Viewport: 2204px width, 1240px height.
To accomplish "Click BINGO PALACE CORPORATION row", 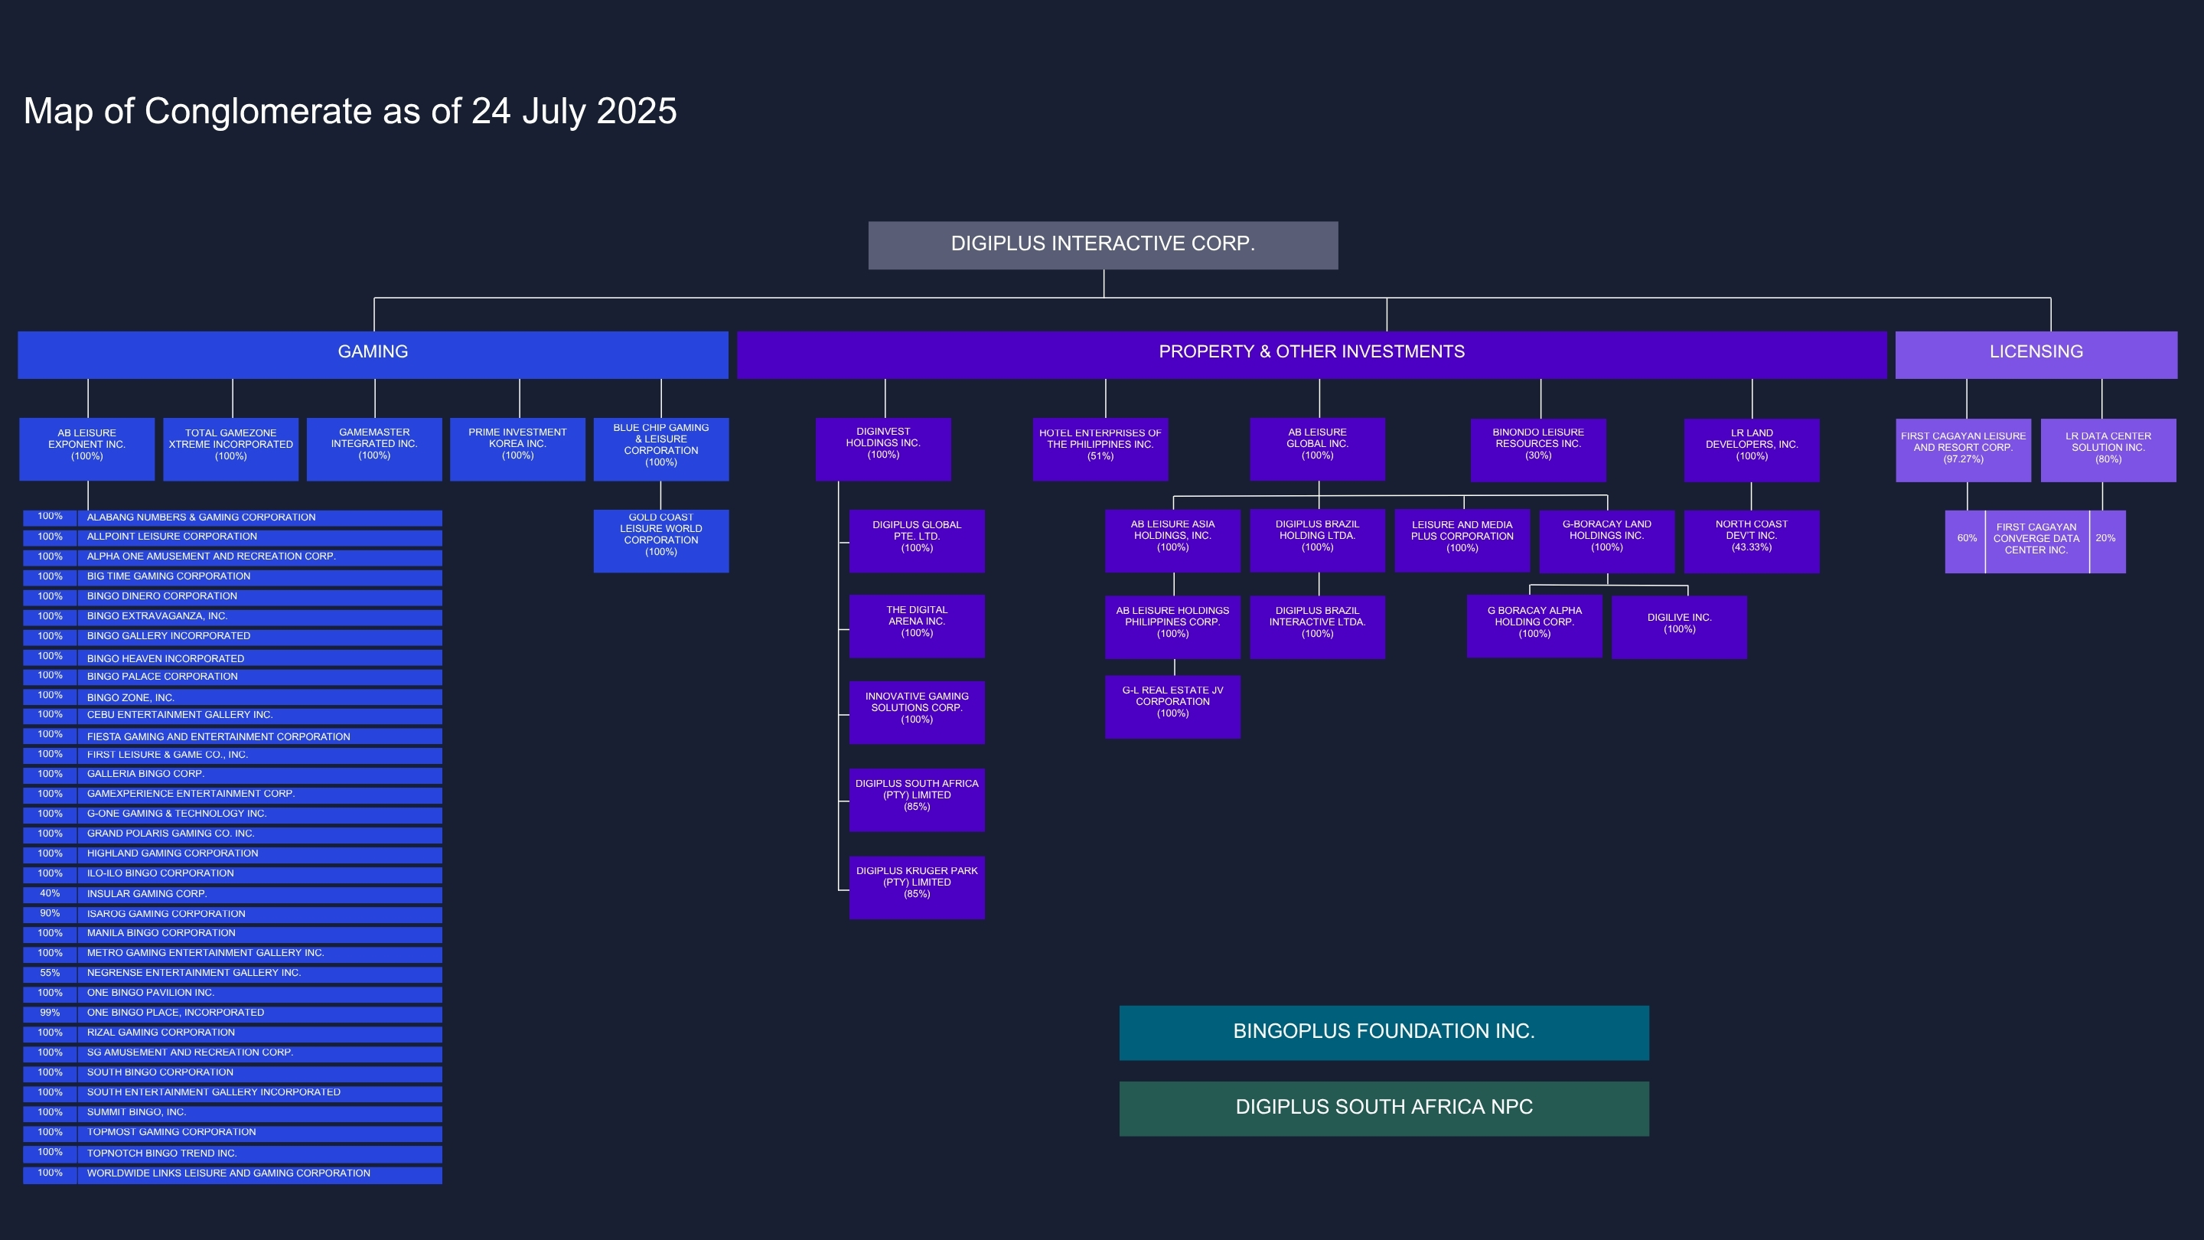I will tap(233, 677).
